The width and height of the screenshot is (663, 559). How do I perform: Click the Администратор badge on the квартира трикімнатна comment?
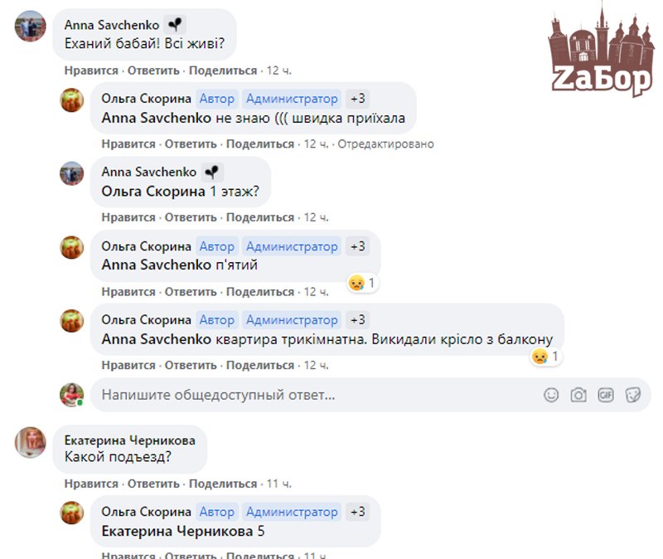pyautogui.click(x=292, y=320)
